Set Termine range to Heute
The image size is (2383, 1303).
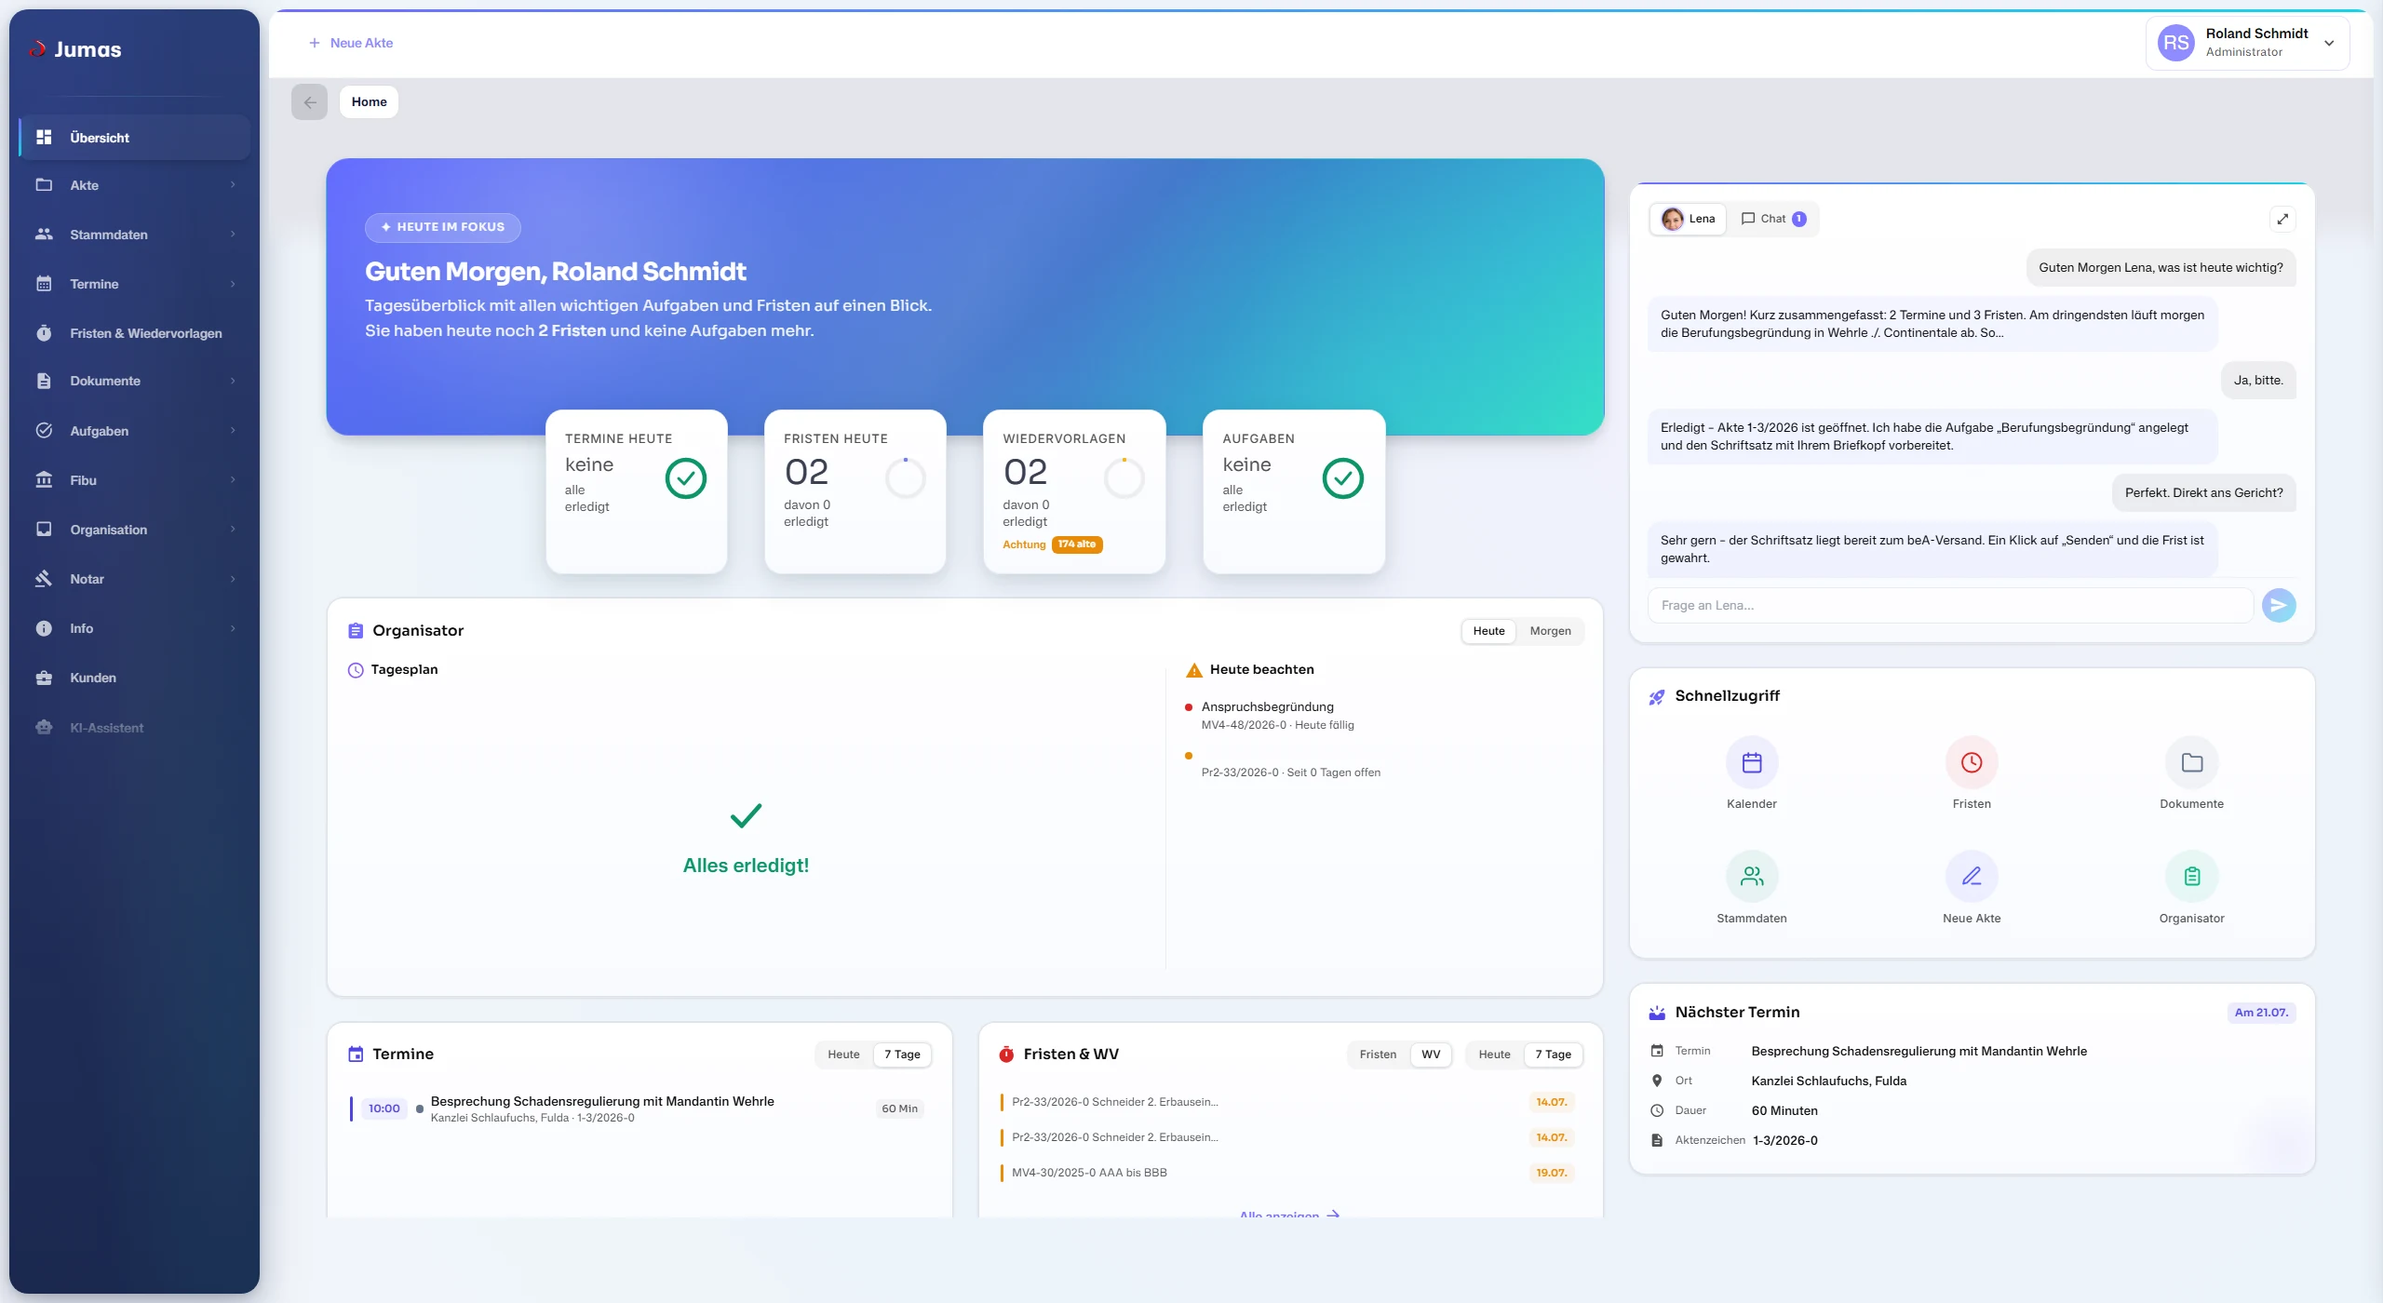[x=843, y=1054]
